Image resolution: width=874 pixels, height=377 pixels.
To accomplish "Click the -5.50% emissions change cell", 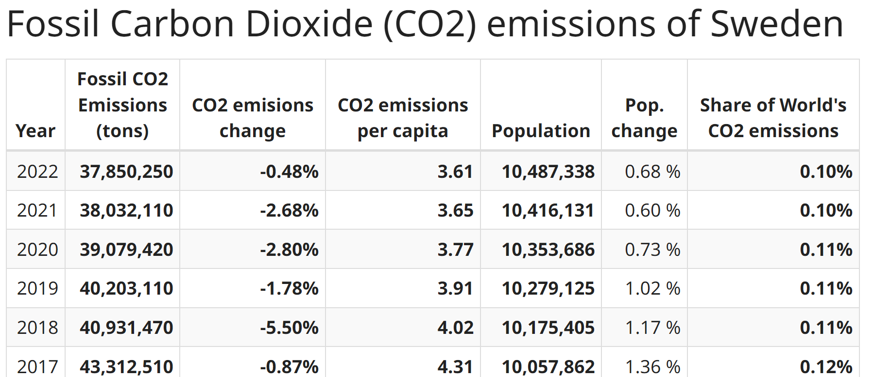I will (289, 328).
